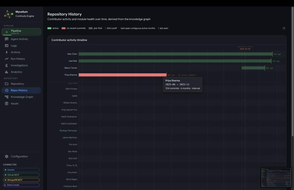
Task: Click upstream contributor Kev Kloss
Action: tap(73, 151)
